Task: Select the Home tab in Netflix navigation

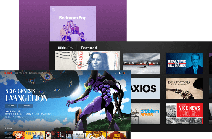Action: point(17,73)
